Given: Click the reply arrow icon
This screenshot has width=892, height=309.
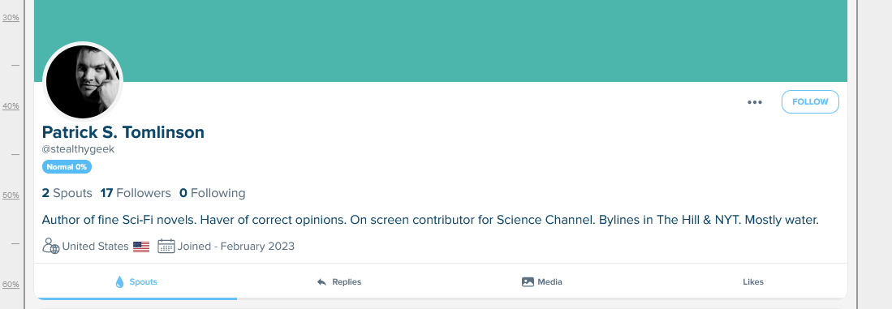Looking at the screenshot, I should pyautogui.click(x=321, y=281).
